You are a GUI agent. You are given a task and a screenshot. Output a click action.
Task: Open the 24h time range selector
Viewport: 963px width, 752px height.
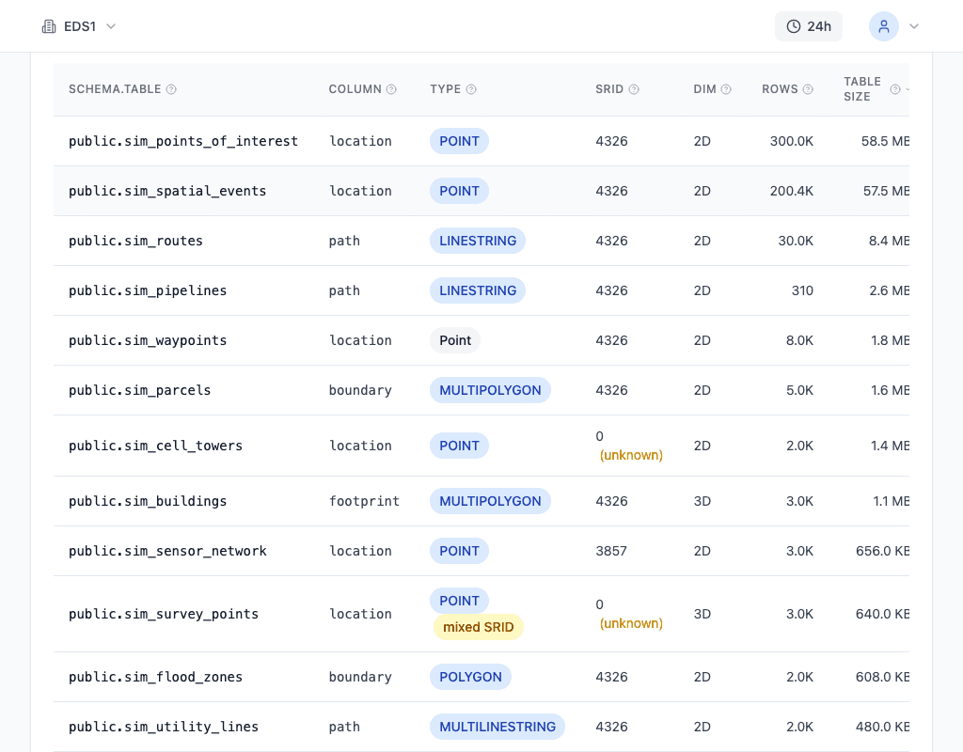[809, 26]
